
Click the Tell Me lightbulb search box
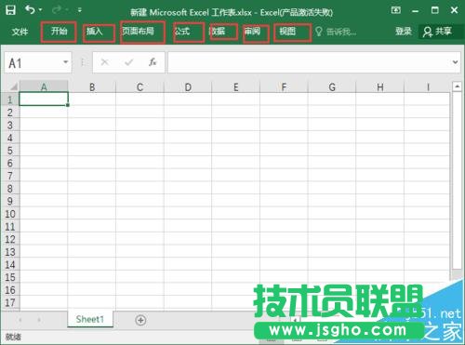tap(336, 32)
